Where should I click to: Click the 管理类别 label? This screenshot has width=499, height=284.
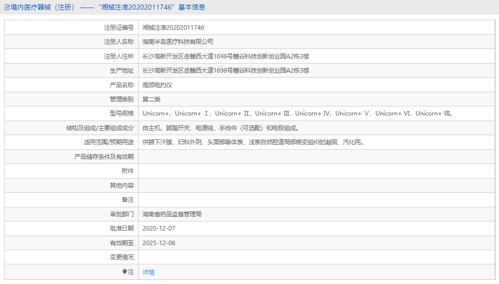[122, 99]
